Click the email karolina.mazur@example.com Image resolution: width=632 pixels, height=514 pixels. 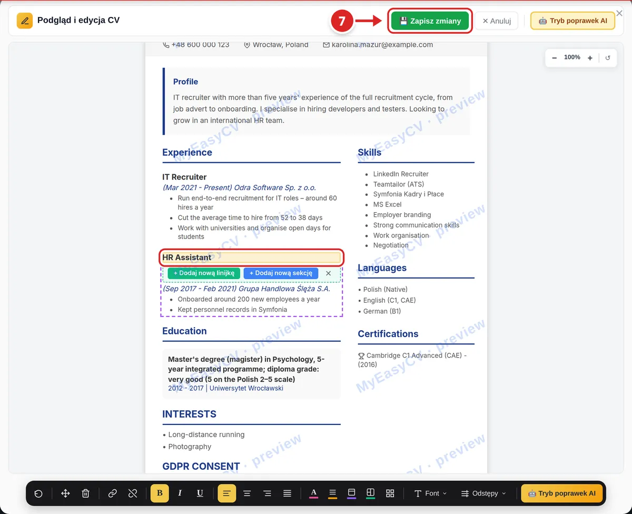382,45
